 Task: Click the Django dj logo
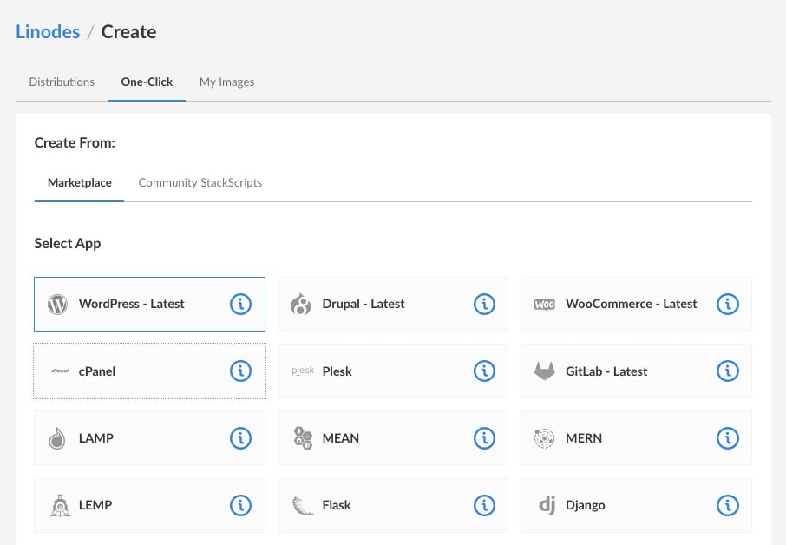click(547, 505)
